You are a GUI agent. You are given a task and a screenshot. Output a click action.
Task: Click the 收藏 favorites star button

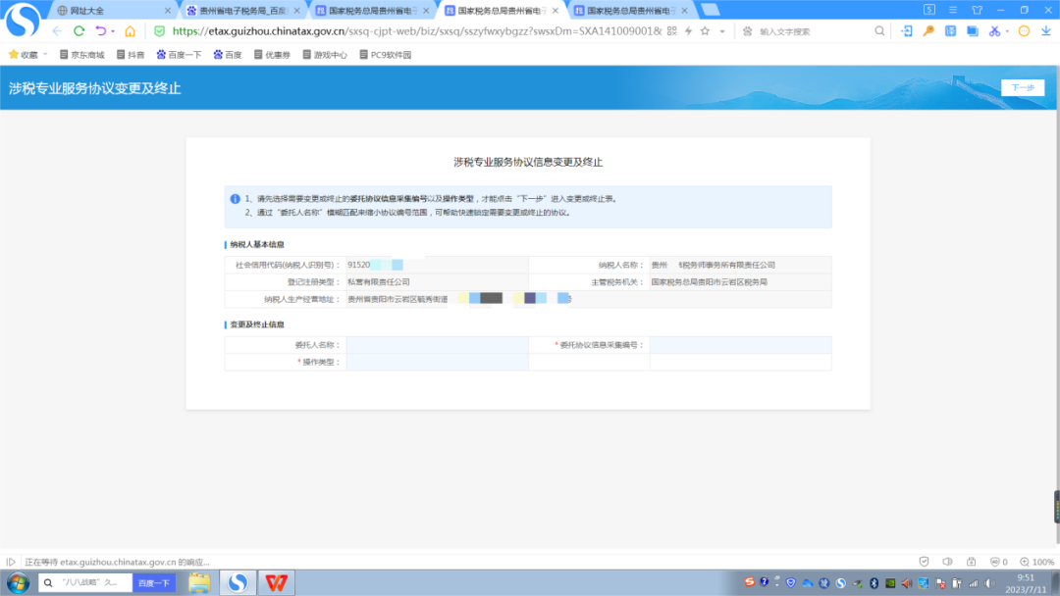[23, 55]
